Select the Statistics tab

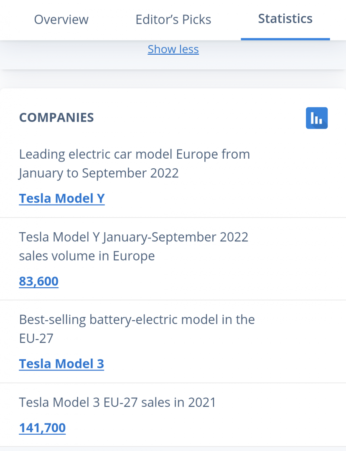pos(285,19)
